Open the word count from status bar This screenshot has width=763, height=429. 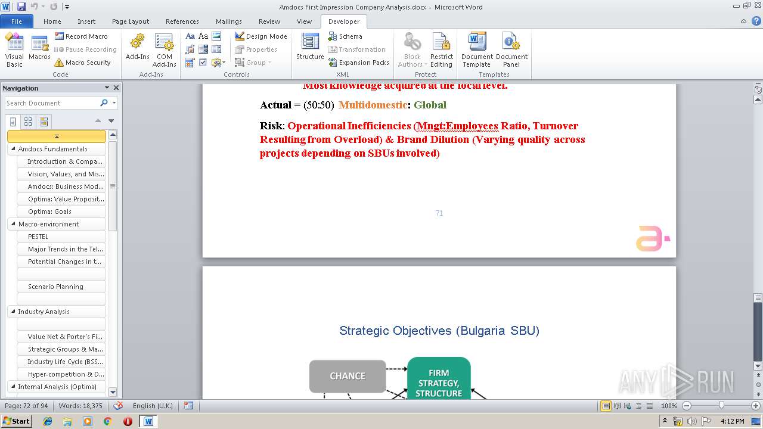(x=80, y=406)
